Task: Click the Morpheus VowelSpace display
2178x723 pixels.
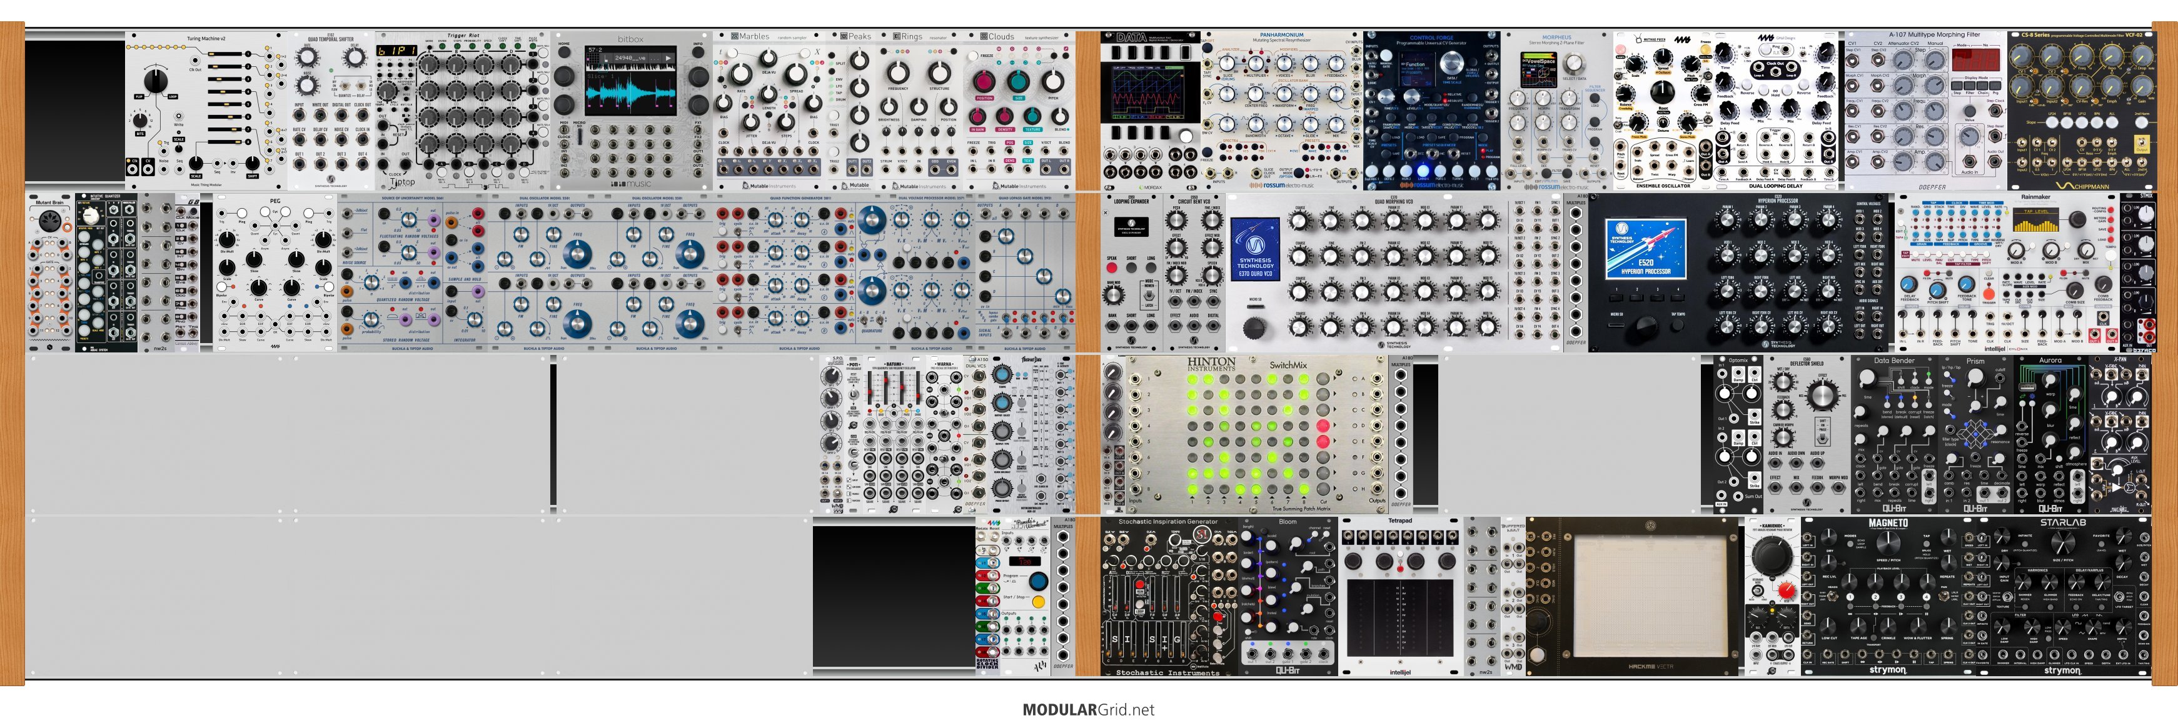Action: click(x=1538, y=70)
